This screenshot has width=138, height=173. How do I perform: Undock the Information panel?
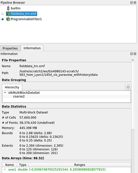(x=131, y=54)
